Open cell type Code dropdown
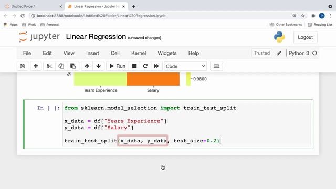The height and width of the screenshot is (189, 336). [185, 66]
